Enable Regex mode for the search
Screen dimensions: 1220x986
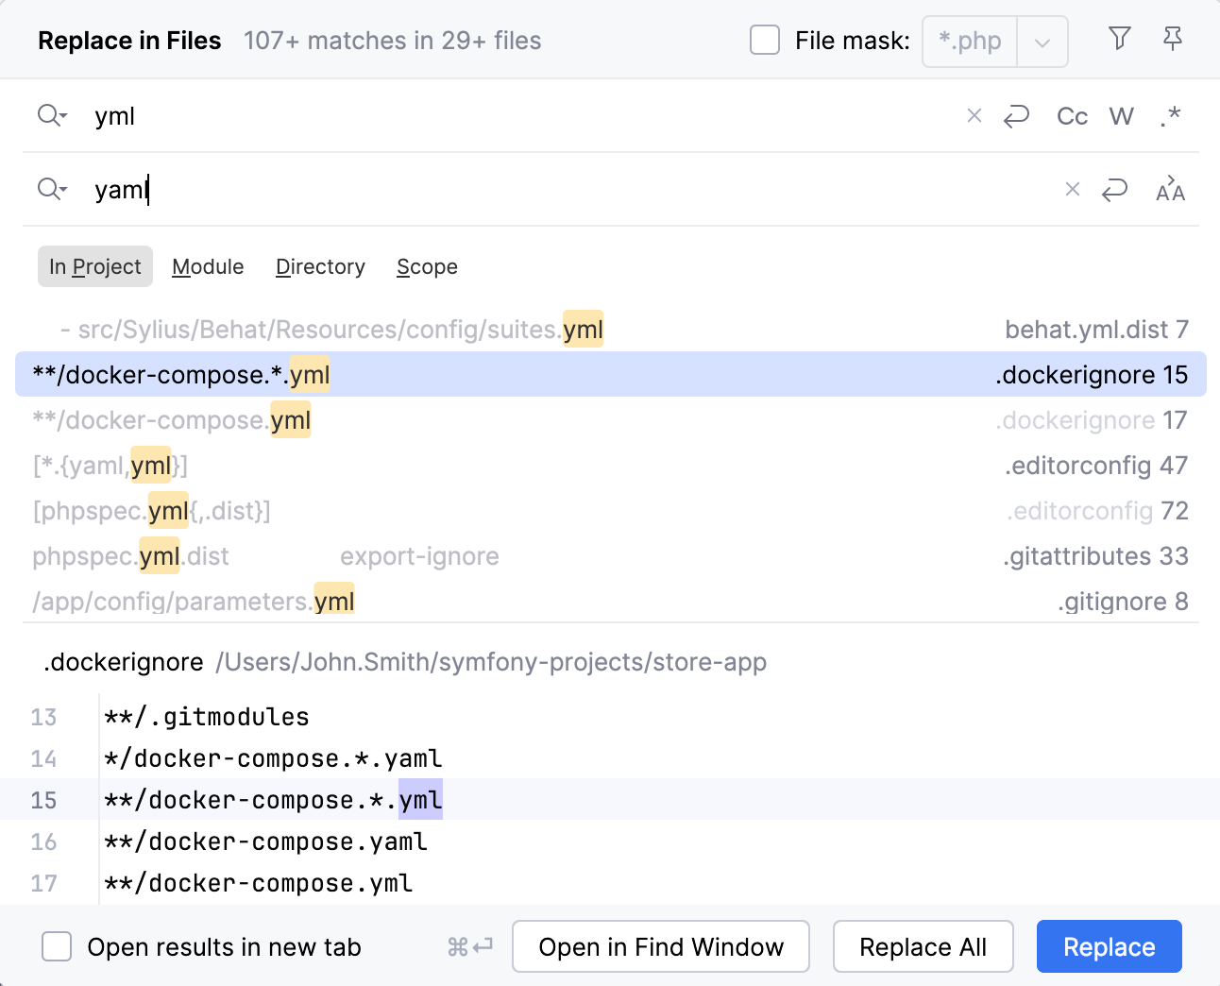pos(1170,115)
